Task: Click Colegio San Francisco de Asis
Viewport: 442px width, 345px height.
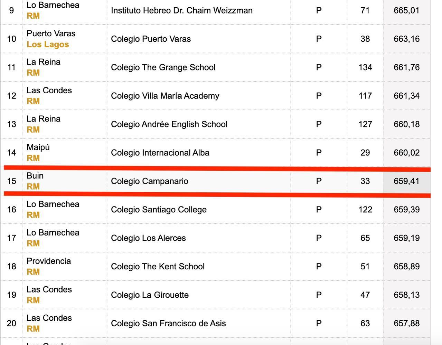Action: pyautogui.click(x=168, y=323)
